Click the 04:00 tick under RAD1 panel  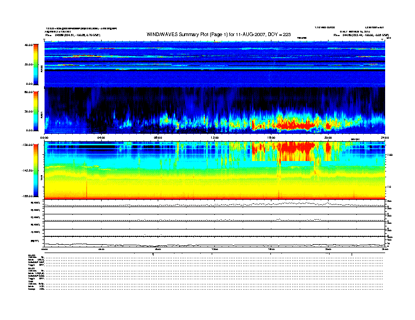101,138
